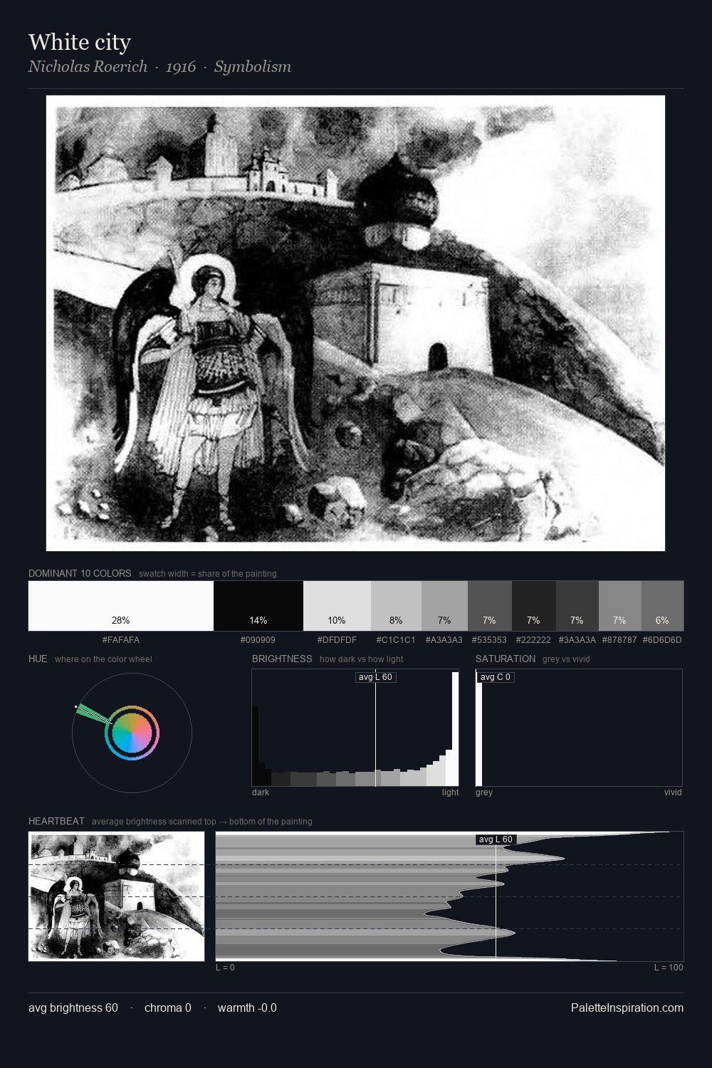The width and height of the screenshot is (712, 1068).
Task: Click the DOMINANT 10 COLORS heading
Action: [x=80, y=573]
